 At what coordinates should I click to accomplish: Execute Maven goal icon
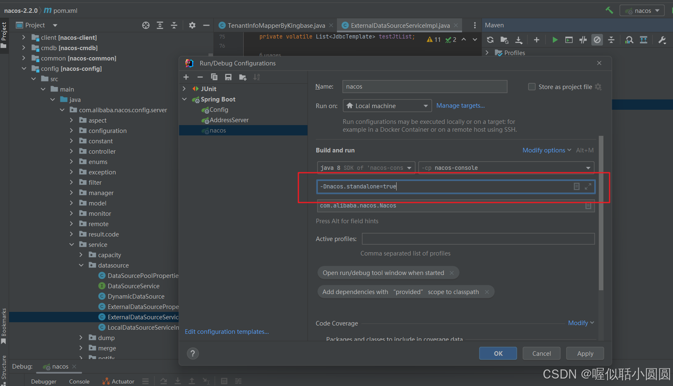(x=569, y=40)
